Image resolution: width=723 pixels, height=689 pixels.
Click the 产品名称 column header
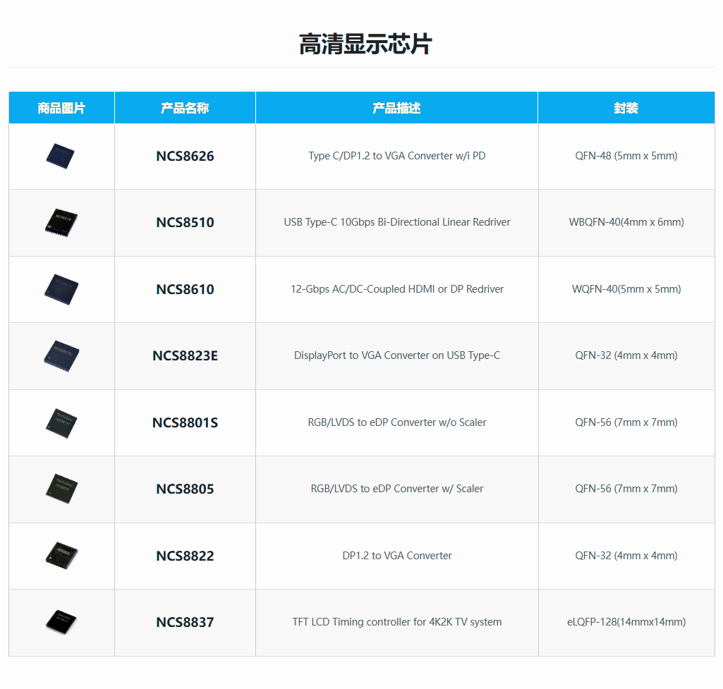click(x=185, y=108)
